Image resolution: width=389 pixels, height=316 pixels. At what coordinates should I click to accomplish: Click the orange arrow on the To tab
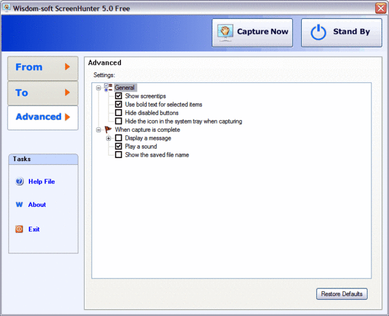(68, 92)
